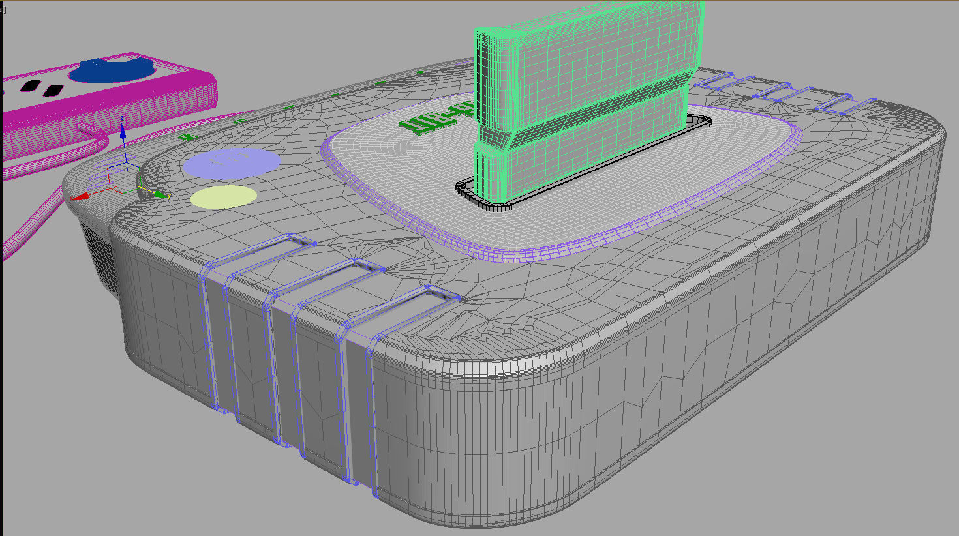
Task: Grab the red X-axis gizmo arrow
Action: coord(82,196)
